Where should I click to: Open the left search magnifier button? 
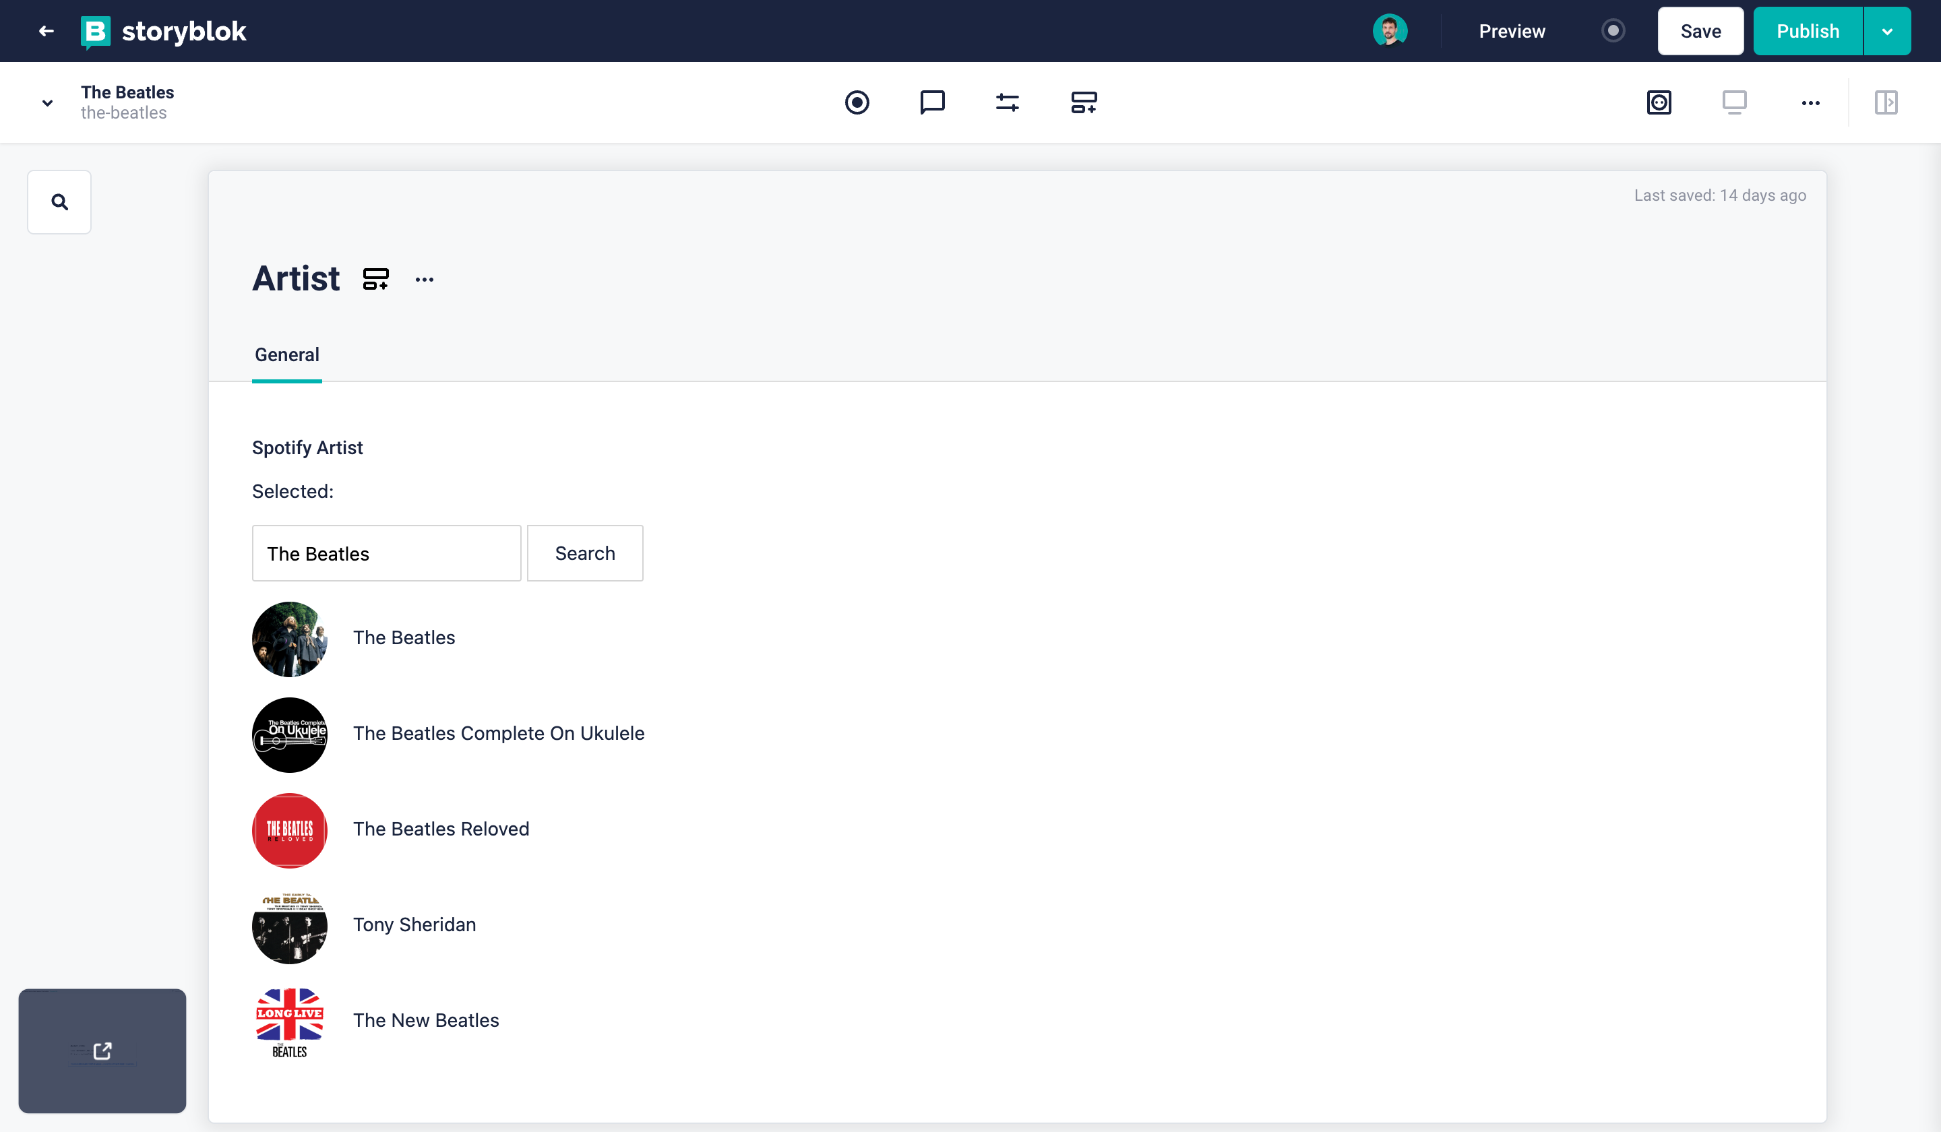[x=59, y=201]
